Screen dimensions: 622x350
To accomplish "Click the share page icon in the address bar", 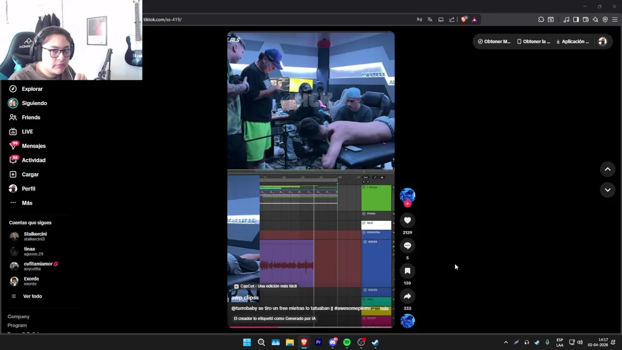I will pyautogui.click(x=452, y=19).
